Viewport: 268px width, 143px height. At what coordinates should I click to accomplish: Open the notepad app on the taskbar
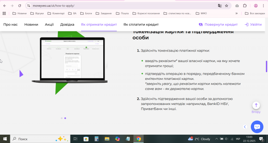128,139
